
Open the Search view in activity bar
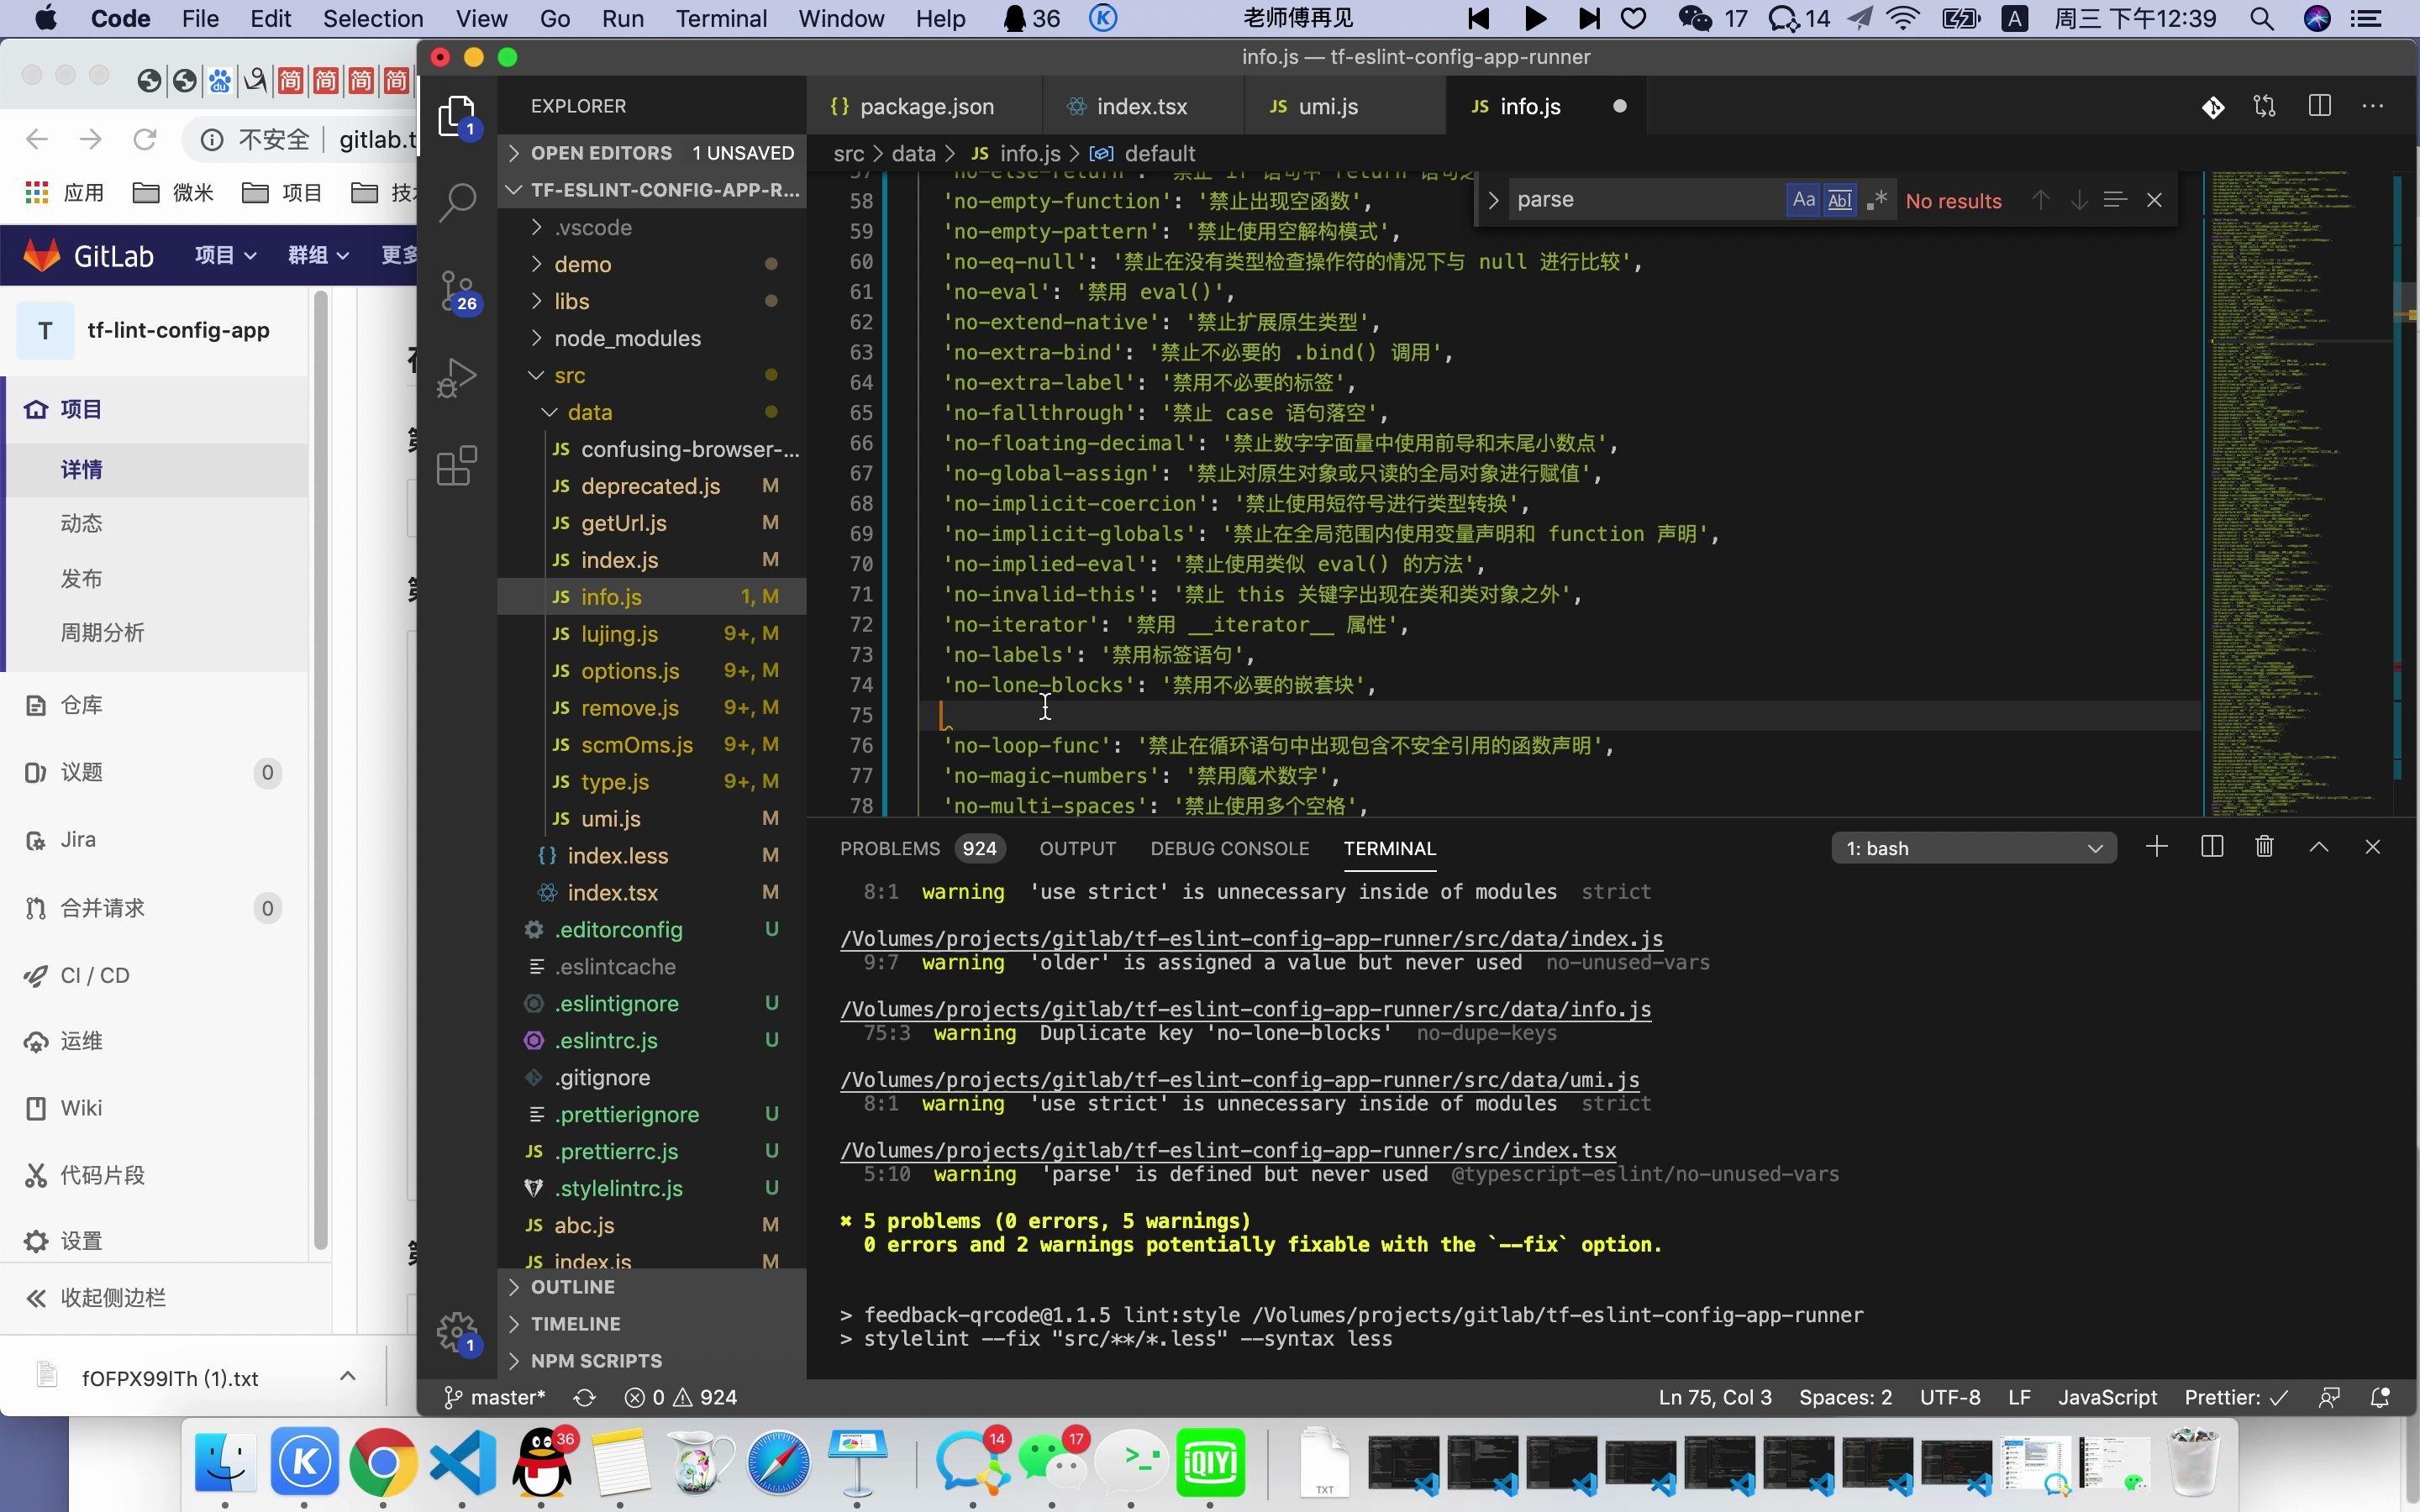click(457, 202)
